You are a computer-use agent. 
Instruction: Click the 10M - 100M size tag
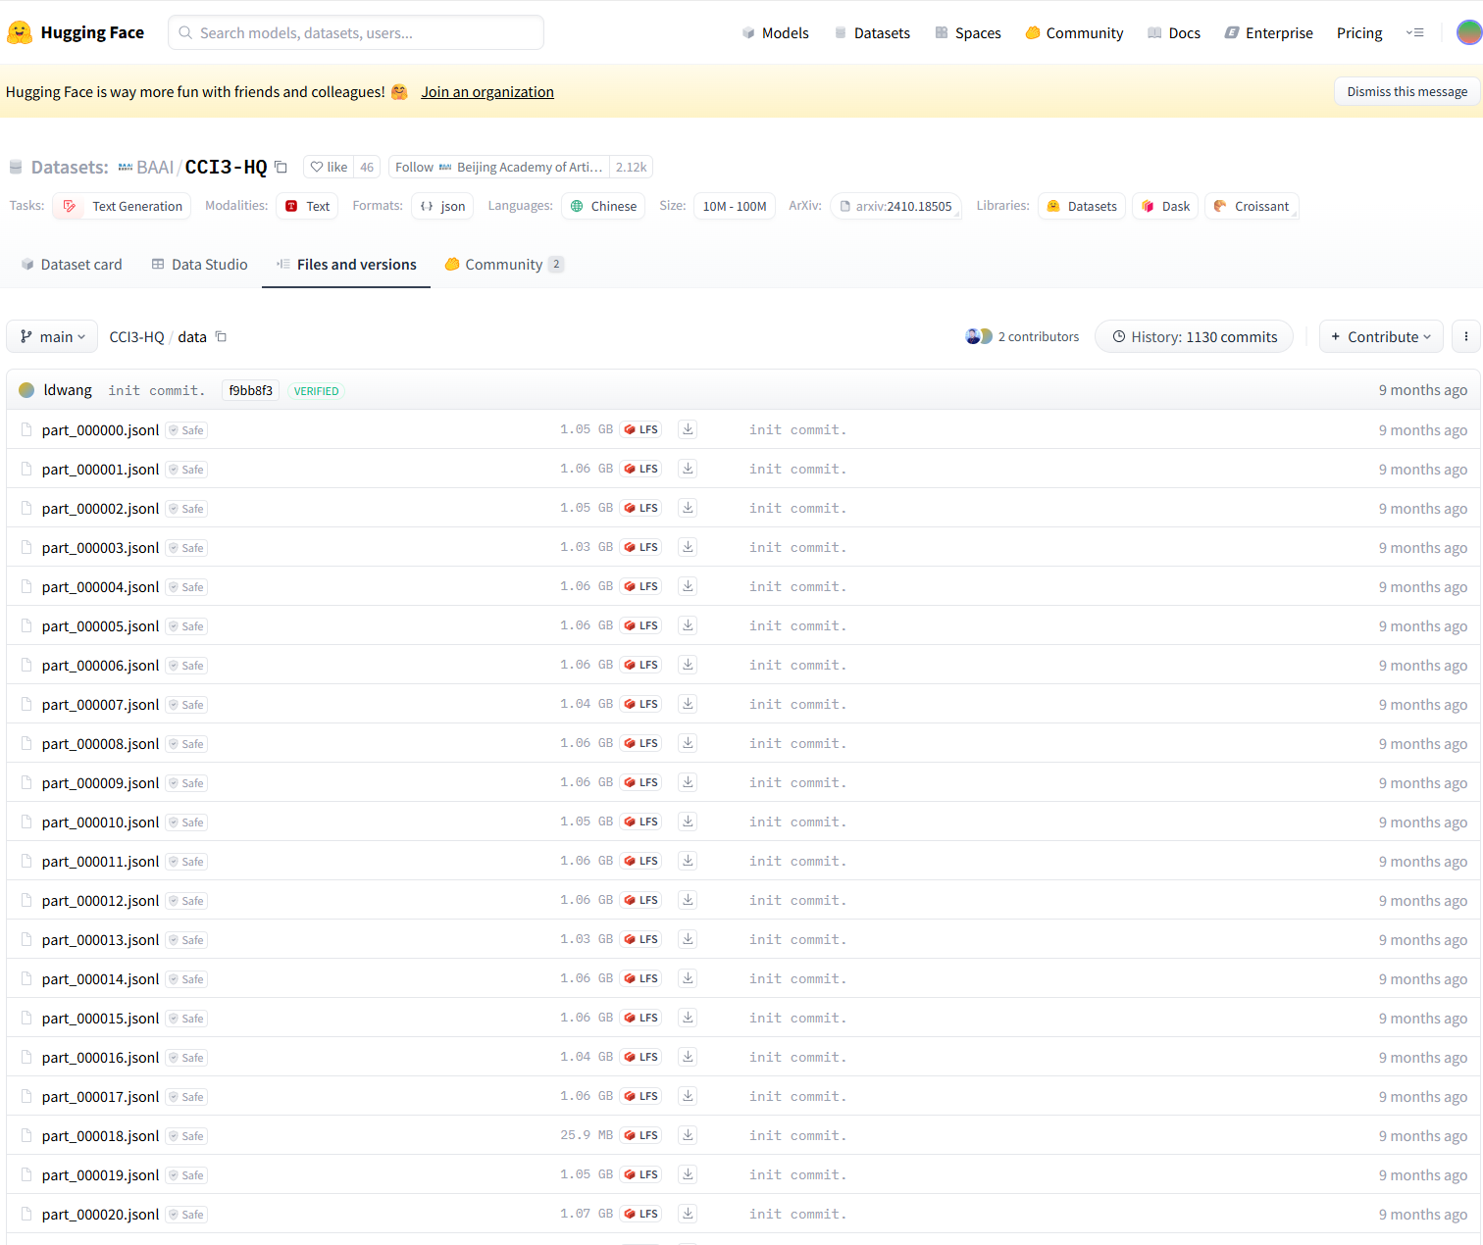point(735,206)
